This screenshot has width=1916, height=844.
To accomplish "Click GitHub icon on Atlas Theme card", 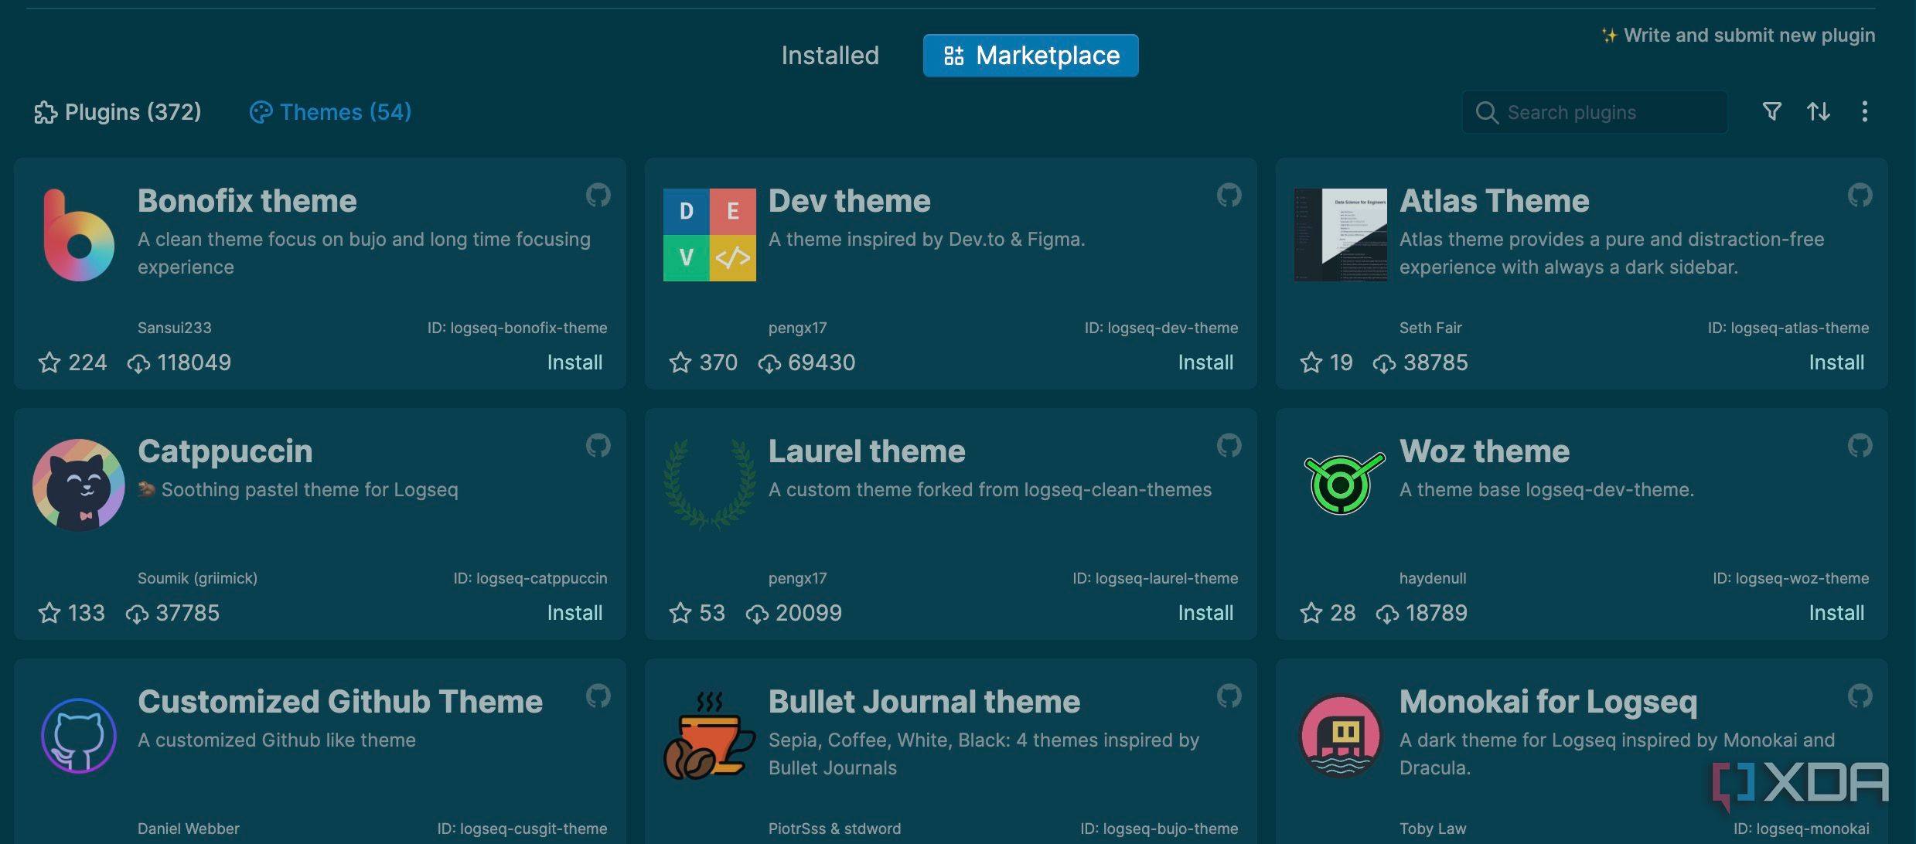I will click(x=1860, y=195).
